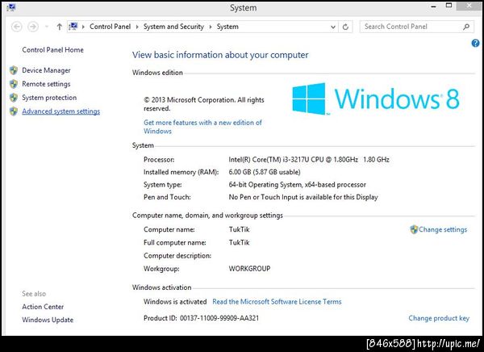Screen dimensions: 484x352
Task: Open recent locations dropdown arrow
Action: coord(47,27)
